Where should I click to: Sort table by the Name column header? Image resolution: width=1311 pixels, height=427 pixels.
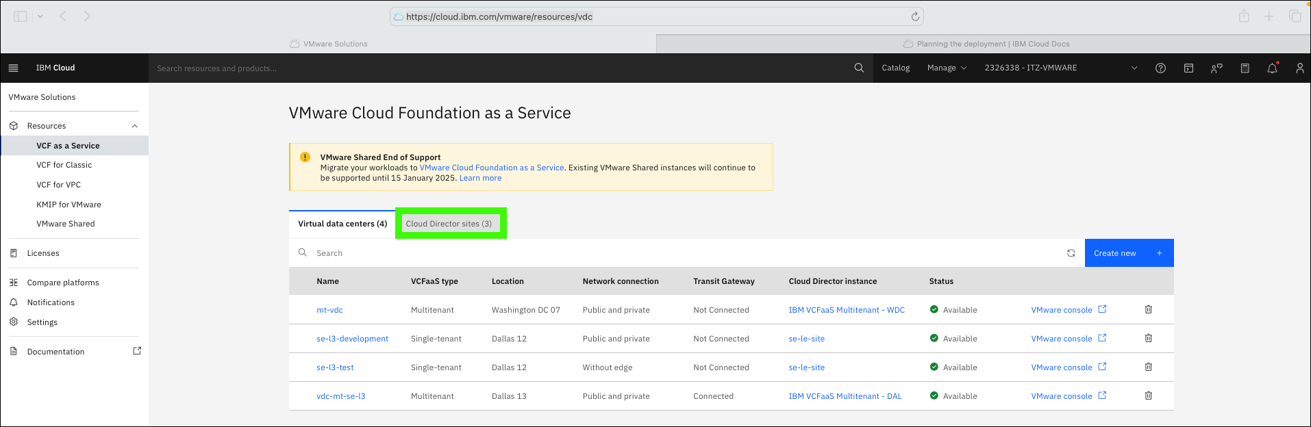pos(327,281)
